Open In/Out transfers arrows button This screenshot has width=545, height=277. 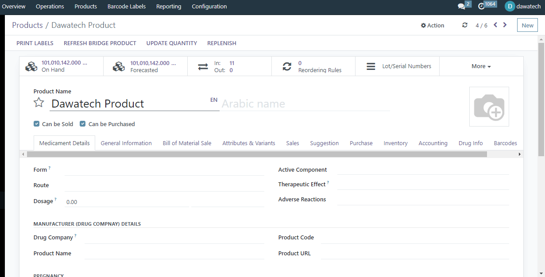pyautogui.click(x=229, y=66)
